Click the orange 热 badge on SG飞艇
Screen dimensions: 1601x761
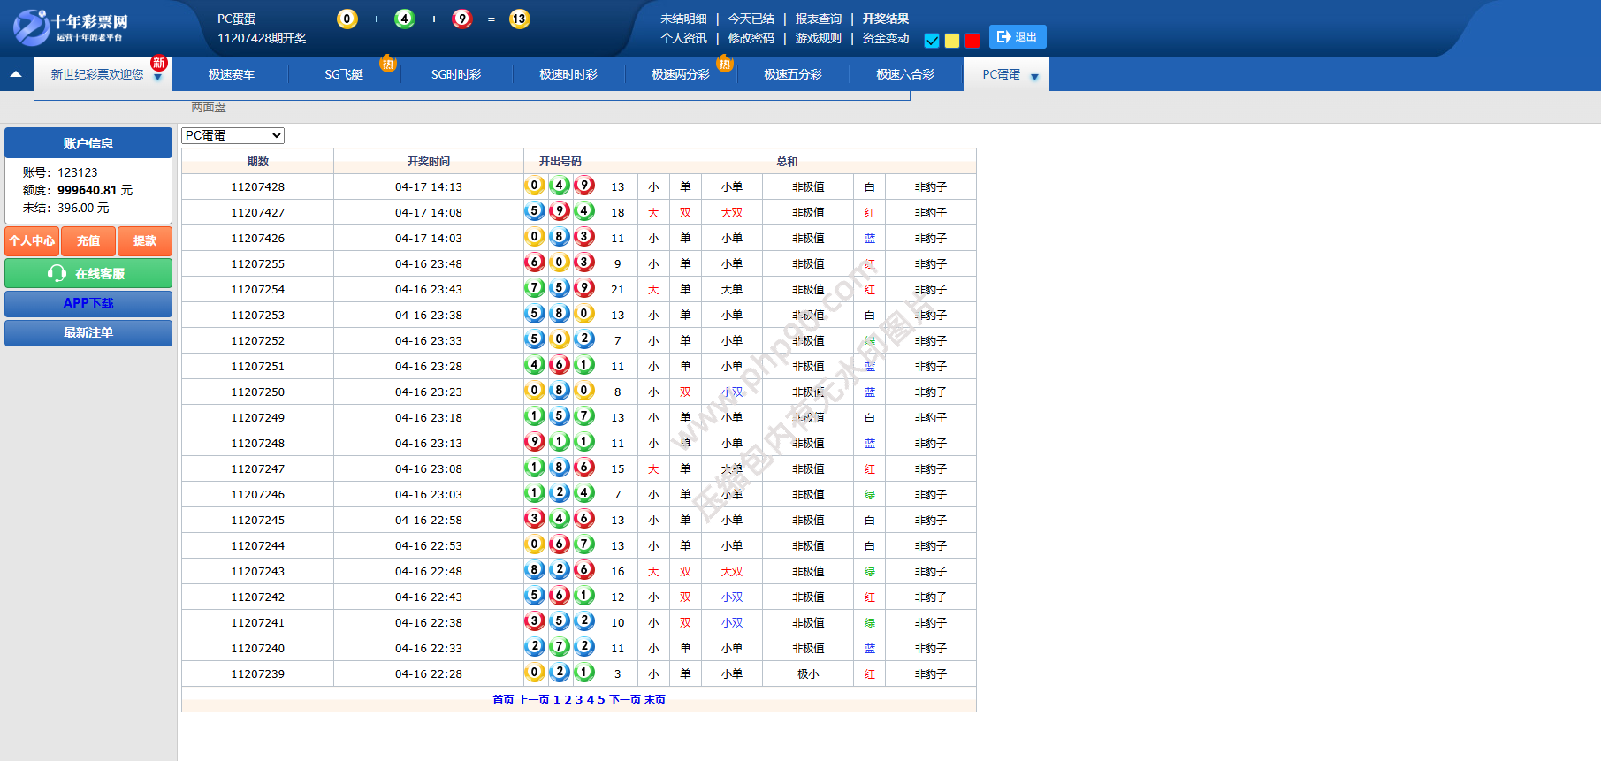tap(387, 64)
